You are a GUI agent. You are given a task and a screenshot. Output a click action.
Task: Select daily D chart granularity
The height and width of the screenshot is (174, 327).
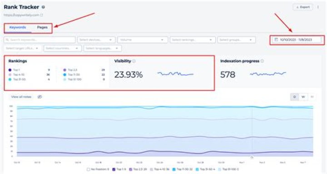point(294,97)
